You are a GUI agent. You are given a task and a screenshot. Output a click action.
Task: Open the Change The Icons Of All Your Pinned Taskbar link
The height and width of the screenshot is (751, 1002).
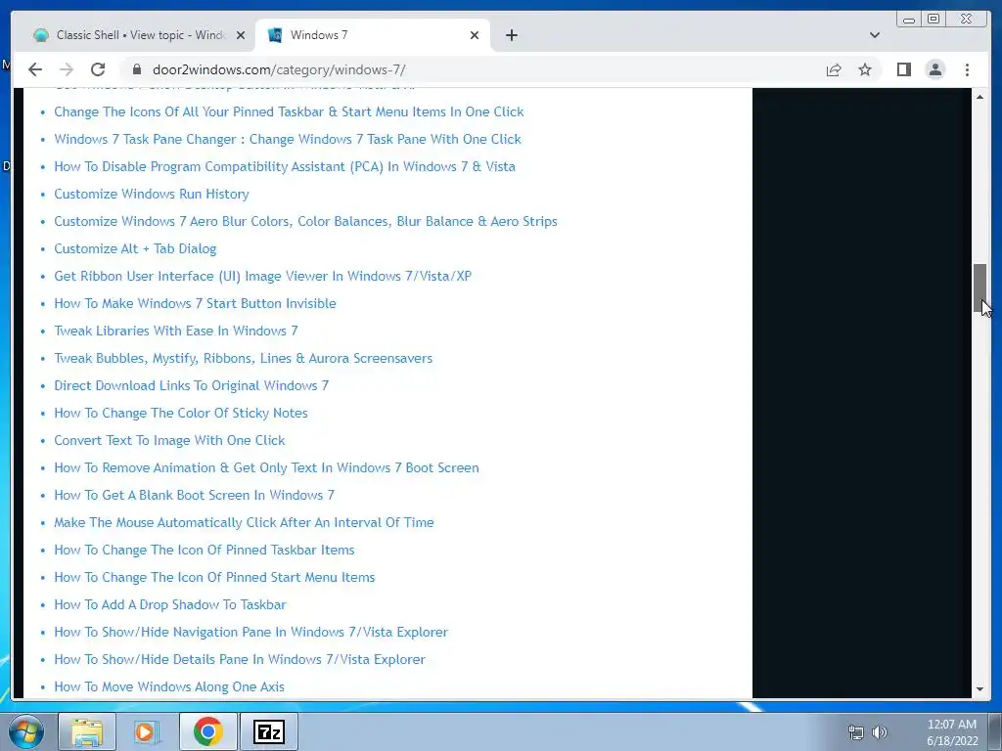[x=289, y=111]
